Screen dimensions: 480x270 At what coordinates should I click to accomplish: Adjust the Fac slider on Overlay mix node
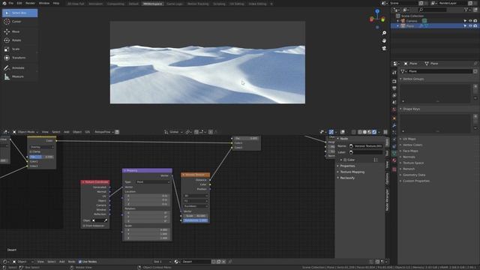pyautogui.click(x=42, y=157)
